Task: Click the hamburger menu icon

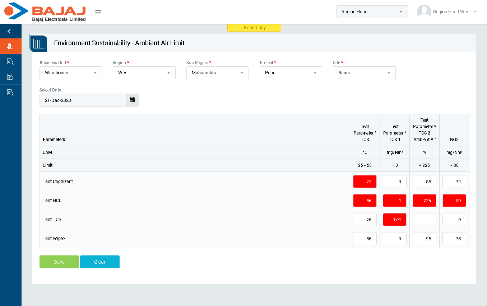Action: click(x=98, y=12)
